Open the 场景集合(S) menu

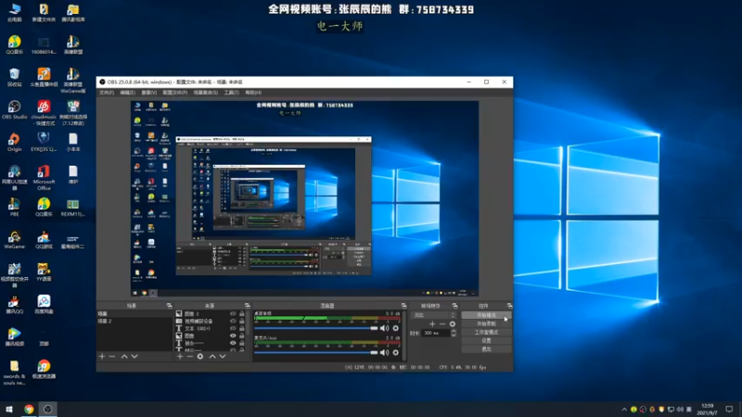coord(205,93)
